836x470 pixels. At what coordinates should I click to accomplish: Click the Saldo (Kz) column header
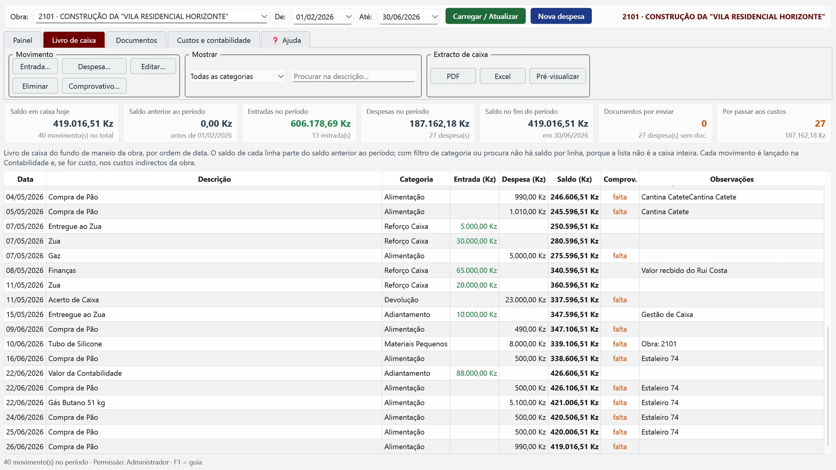574,179
